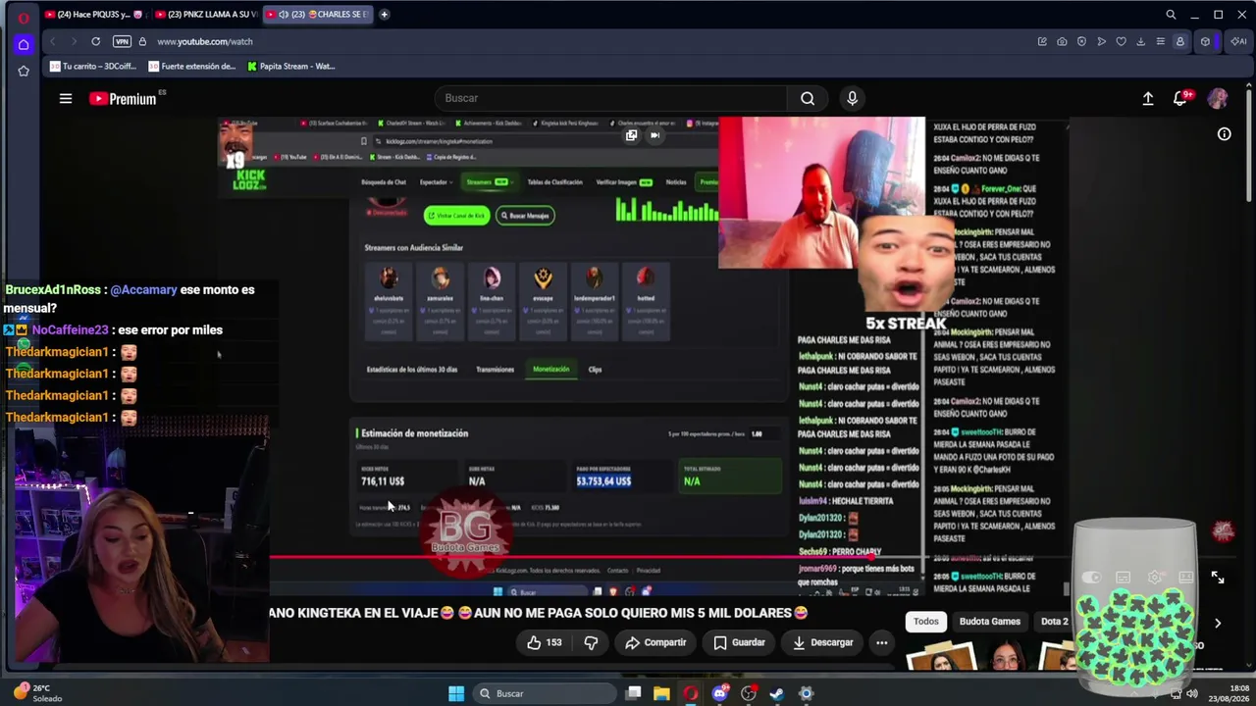This screenshot has height=706, width=1256.
Task: Open Opera snapshot camera tool
Action: point(1062,41)
